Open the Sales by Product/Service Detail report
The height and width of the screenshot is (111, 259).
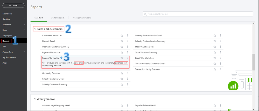[x=149, y=36]
